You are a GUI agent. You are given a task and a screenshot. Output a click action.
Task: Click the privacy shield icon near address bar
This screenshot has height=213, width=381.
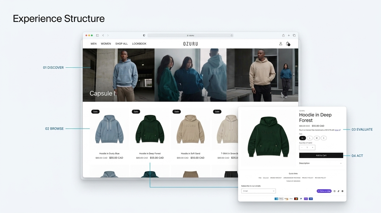(x=144, y=35)
